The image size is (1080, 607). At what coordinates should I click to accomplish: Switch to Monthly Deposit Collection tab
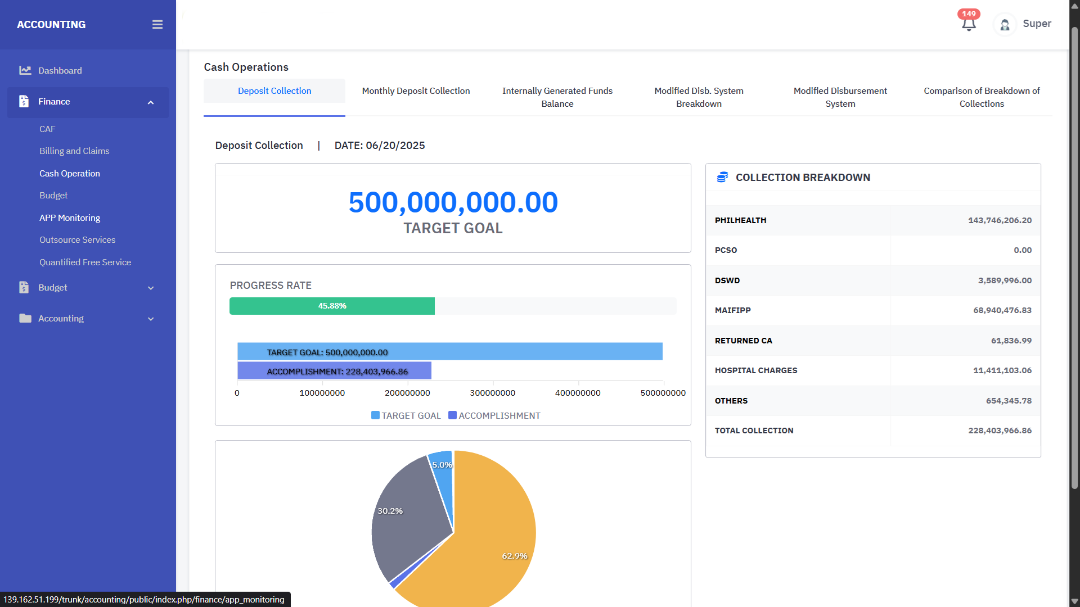(416, 91)
